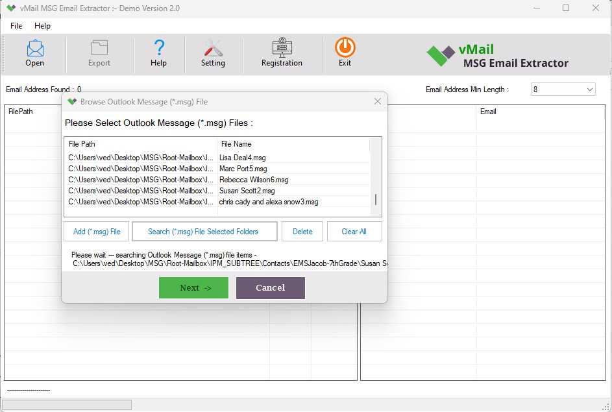Screen dimensions: 612x412
Task: Click the Clear All button
Action: click(354, 232)
